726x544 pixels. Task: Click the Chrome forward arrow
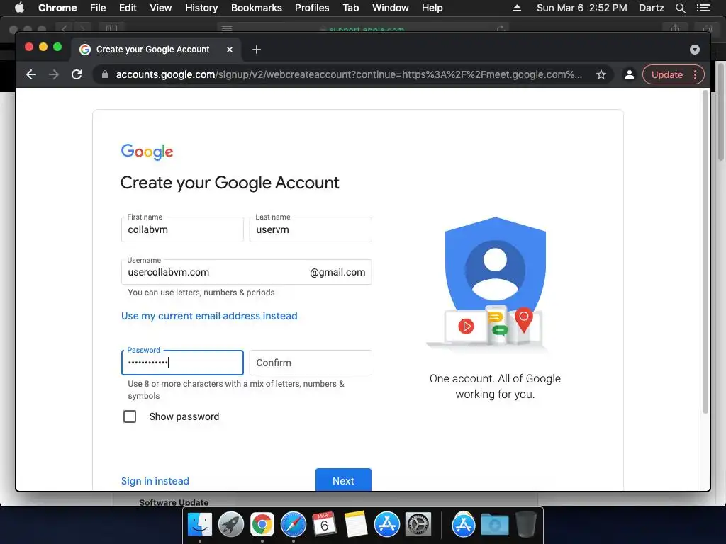[x=54, y=74]
